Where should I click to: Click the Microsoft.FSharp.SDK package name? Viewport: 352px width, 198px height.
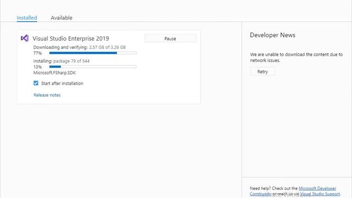[x=54, y=73]
